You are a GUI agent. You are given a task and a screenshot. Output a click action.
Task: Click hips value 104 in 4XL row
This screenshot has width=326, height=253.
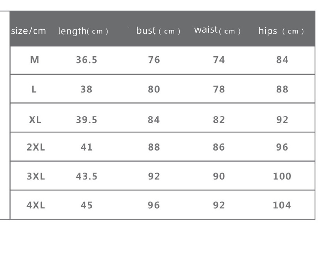click(x=282, y=205)
